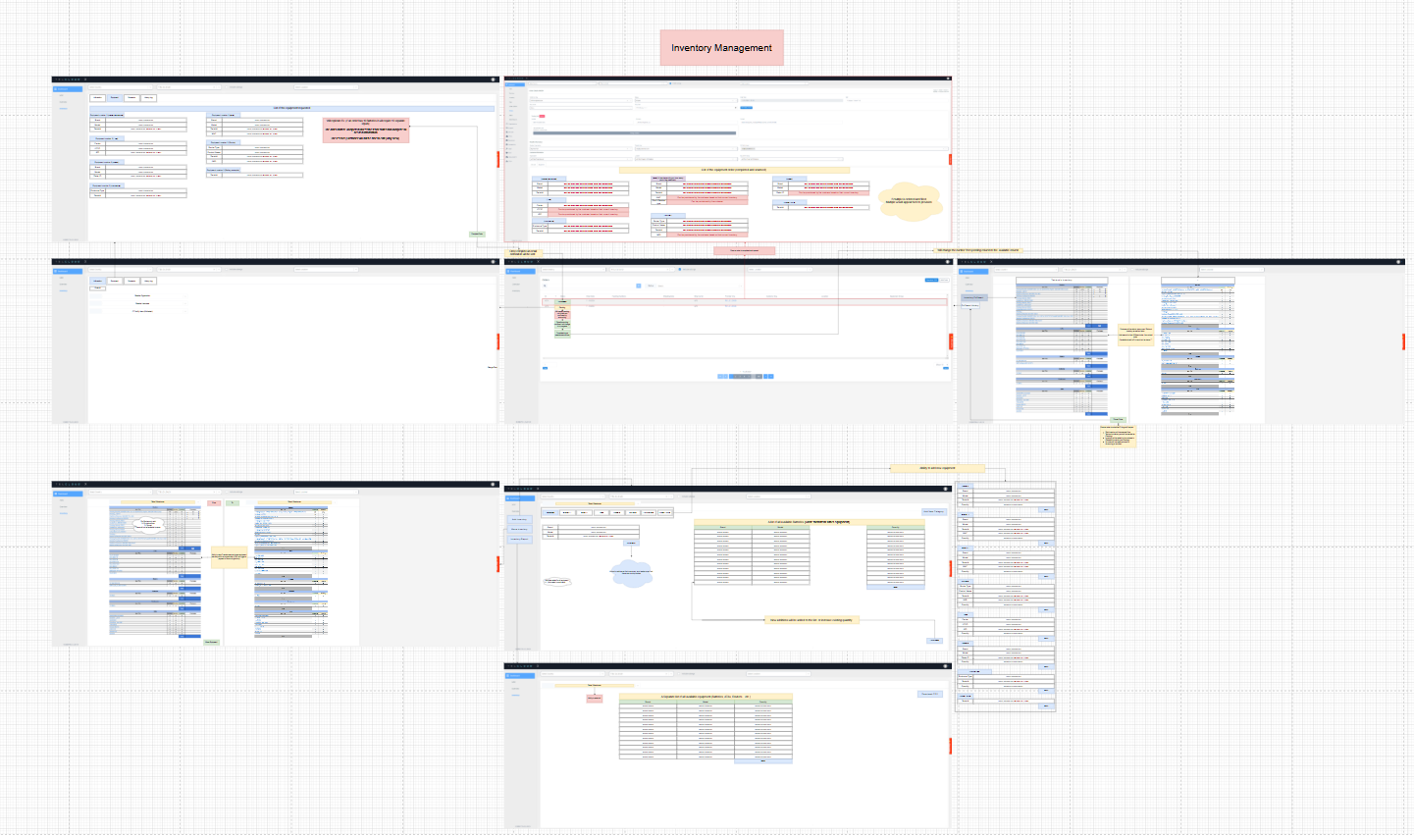Image resolution: width=1414 pixels, height=836 pixels.
Task: Click the user avatar in top-left mockup header
Action: pyautogui.click(x=494, y=79)
